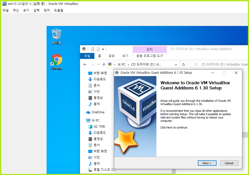
Task: Select 음악 under quick access
Action: (94, 104)
